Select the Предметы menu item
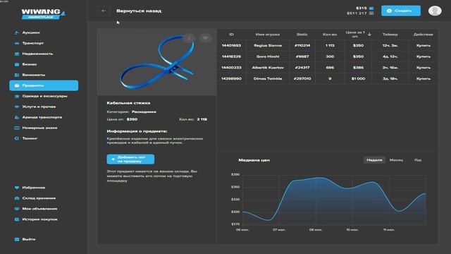This screenshot has width=451, height=254. coord(44,85)
